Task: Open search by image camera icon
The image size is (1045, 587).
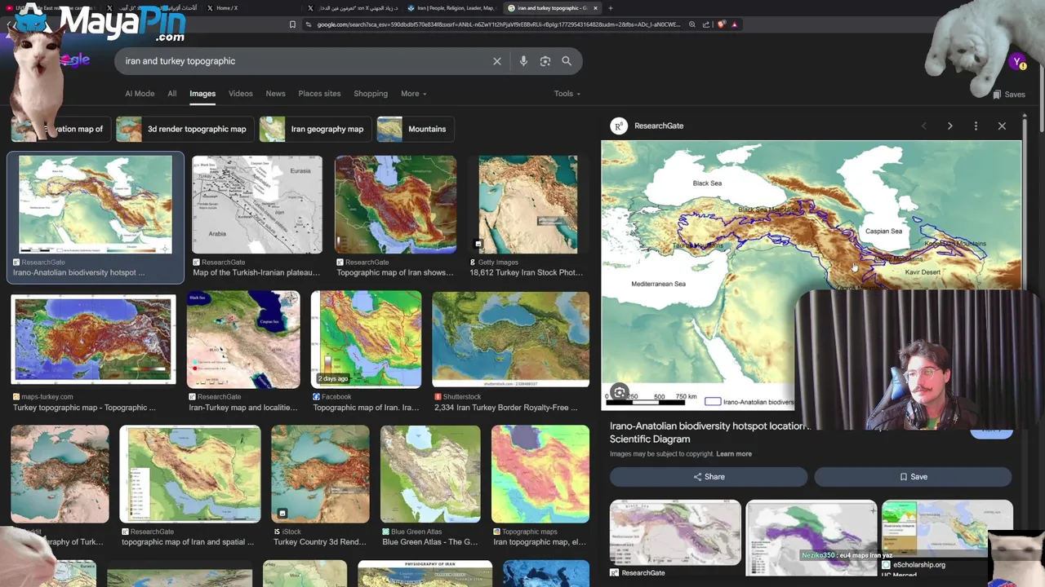Action: 545,61
